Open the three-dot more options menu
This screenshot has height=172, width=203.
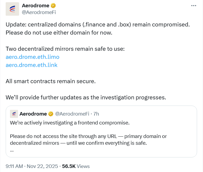[194, 6]
